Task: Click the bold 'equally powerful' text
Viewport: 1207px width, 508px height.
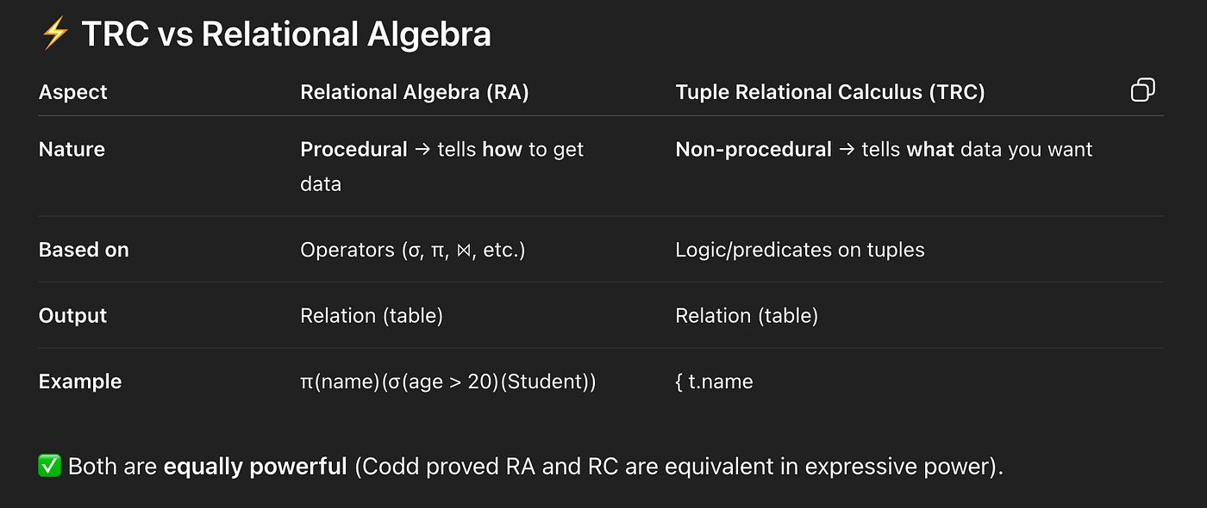Action: click(255, 468)
